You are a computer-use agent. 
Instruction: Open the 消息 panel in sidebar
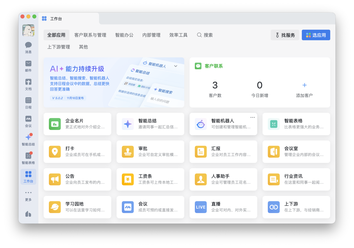pos(28,47)
